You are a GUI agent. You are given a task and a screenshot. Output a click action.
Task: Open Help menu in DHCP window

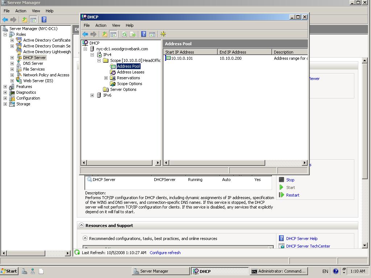pos(129,25)
